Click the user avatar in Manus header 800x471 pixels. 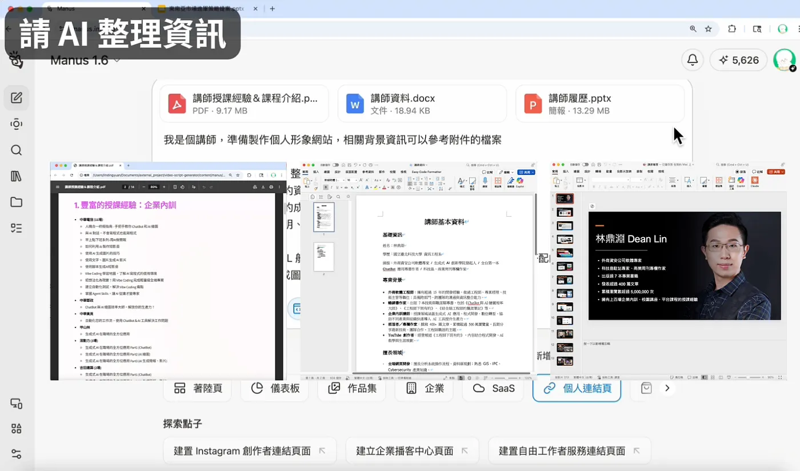tap(784, 59)
